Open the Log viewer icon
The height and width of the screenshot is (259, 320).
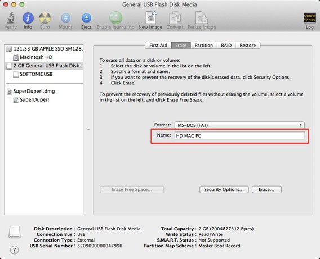coord(310,18)
